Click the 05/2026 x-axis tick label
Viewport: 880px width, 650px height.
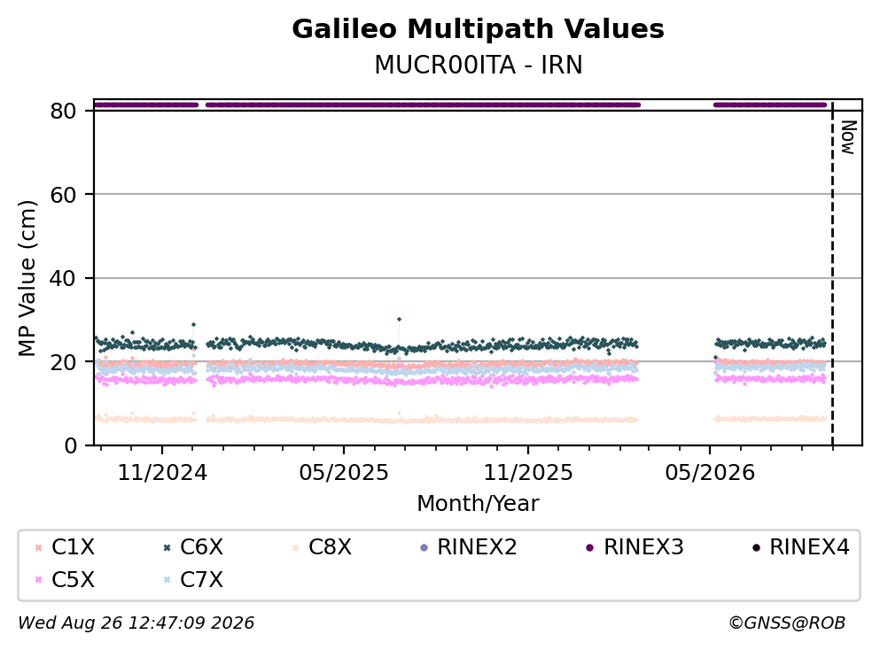pos(710,474)
